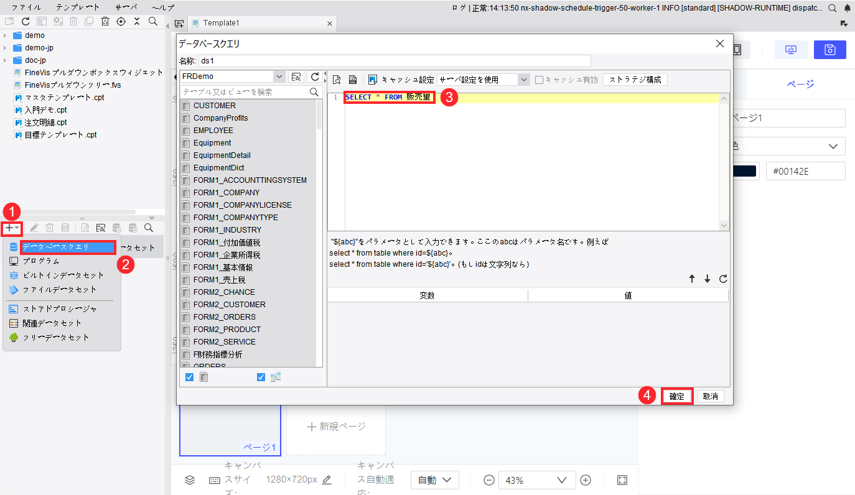Click the search icon in the file tree toolbar
Screen dimensions: 855x495
click(153, 21)
